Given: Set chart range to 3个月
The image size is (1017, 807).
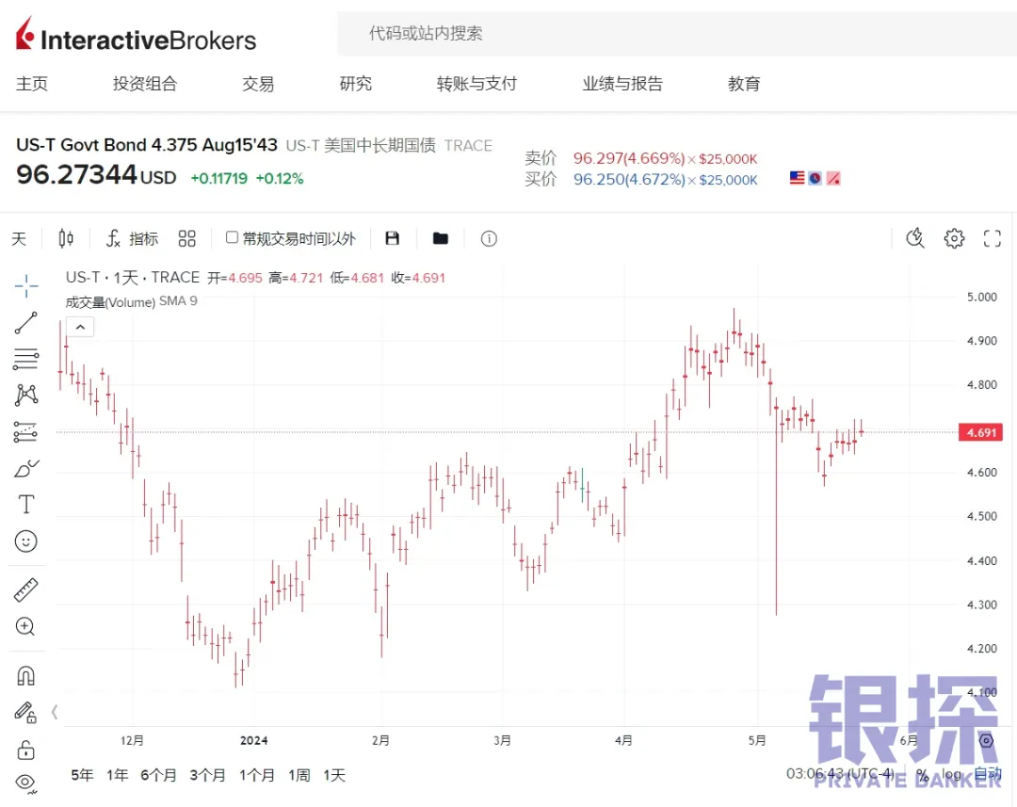Looking at the screenshot, I should point(207,775).
